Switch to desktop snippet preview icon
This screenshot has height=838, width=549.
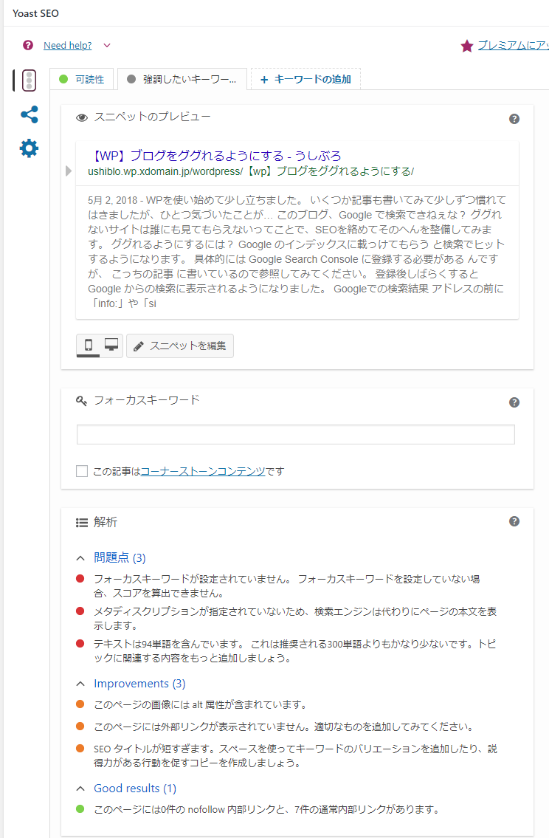pos(111,345)
